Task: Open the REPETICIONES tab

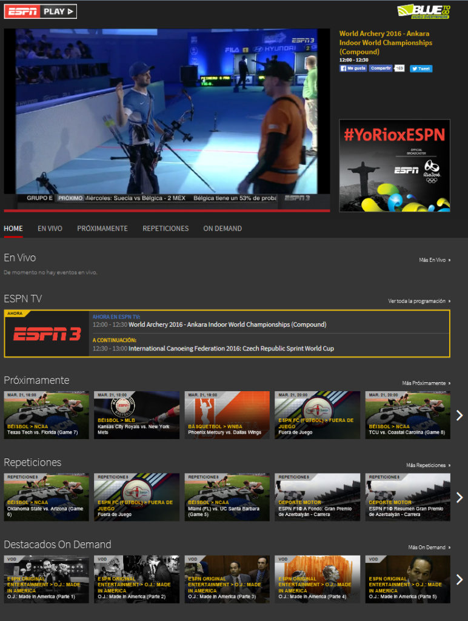Action: tap(165, 229)
